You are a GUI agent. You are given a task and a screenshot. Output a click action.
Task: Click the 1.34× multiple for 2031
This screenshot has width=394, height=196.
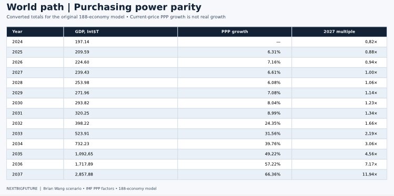click(339, 113)
